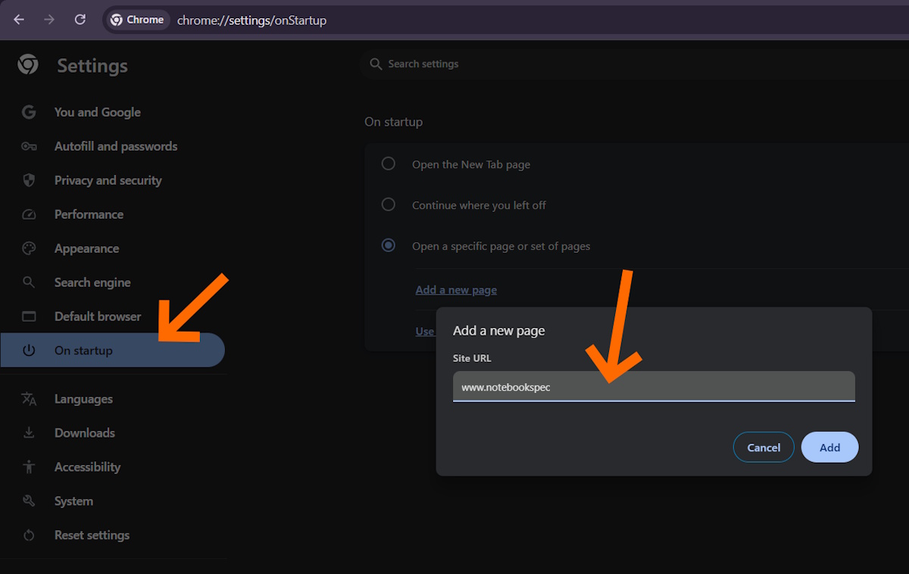
Task: Click the Autofill and passwords key icon
Action: click(x=29, y=146)
